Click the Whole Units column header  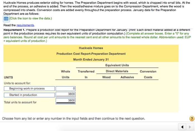coord(65,74)
